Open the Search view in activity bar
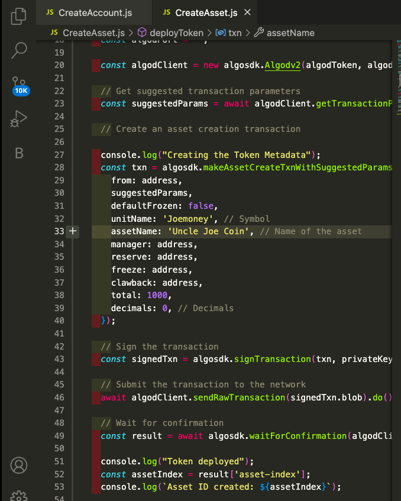 point(19,50)
